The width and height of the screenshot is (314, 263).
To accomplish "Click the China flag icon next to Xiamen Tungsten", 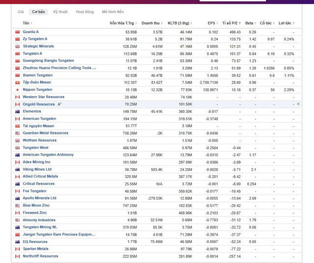I will pos(18,75).
